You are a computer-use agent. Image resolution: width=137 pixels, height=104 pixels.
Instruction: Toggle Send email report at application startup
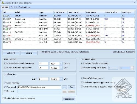82,82
